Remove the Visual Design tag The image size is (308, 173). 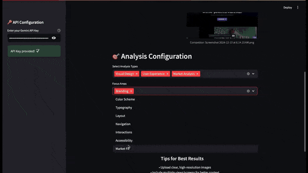(x=137, y=74)
